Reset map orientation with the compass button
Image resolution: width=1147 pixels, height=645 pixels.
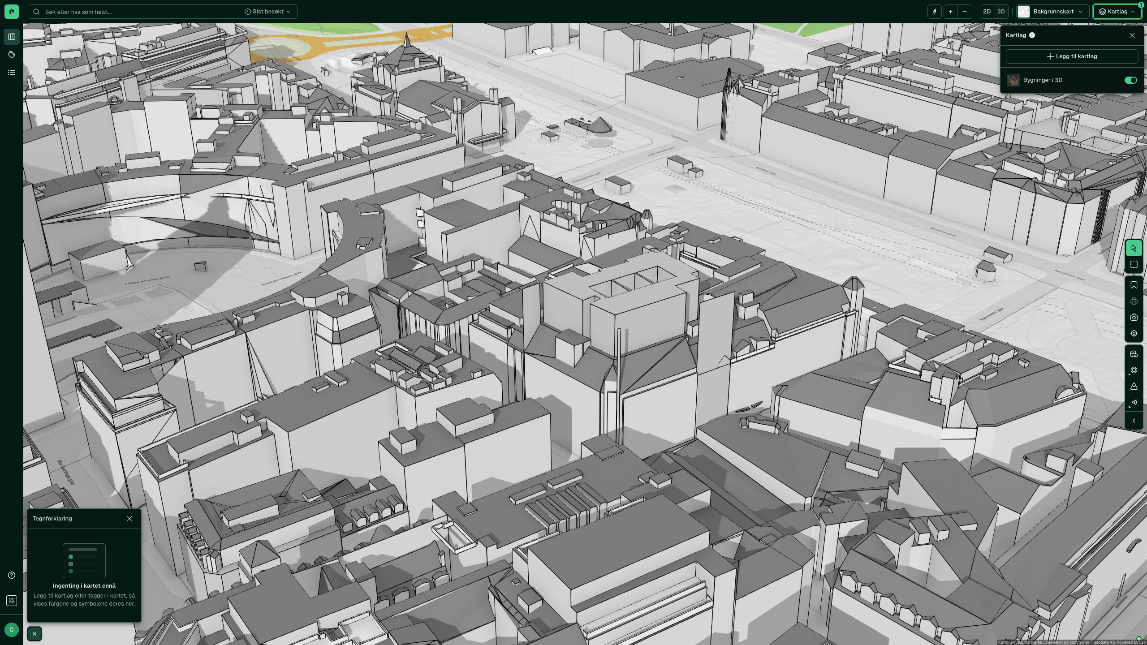point(934,12)
